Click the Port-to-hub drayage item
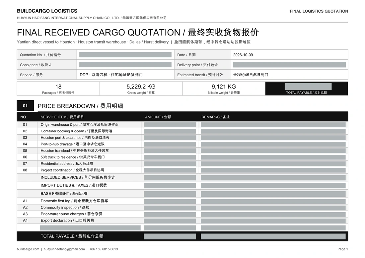365x258 pixels. [73, 144]
